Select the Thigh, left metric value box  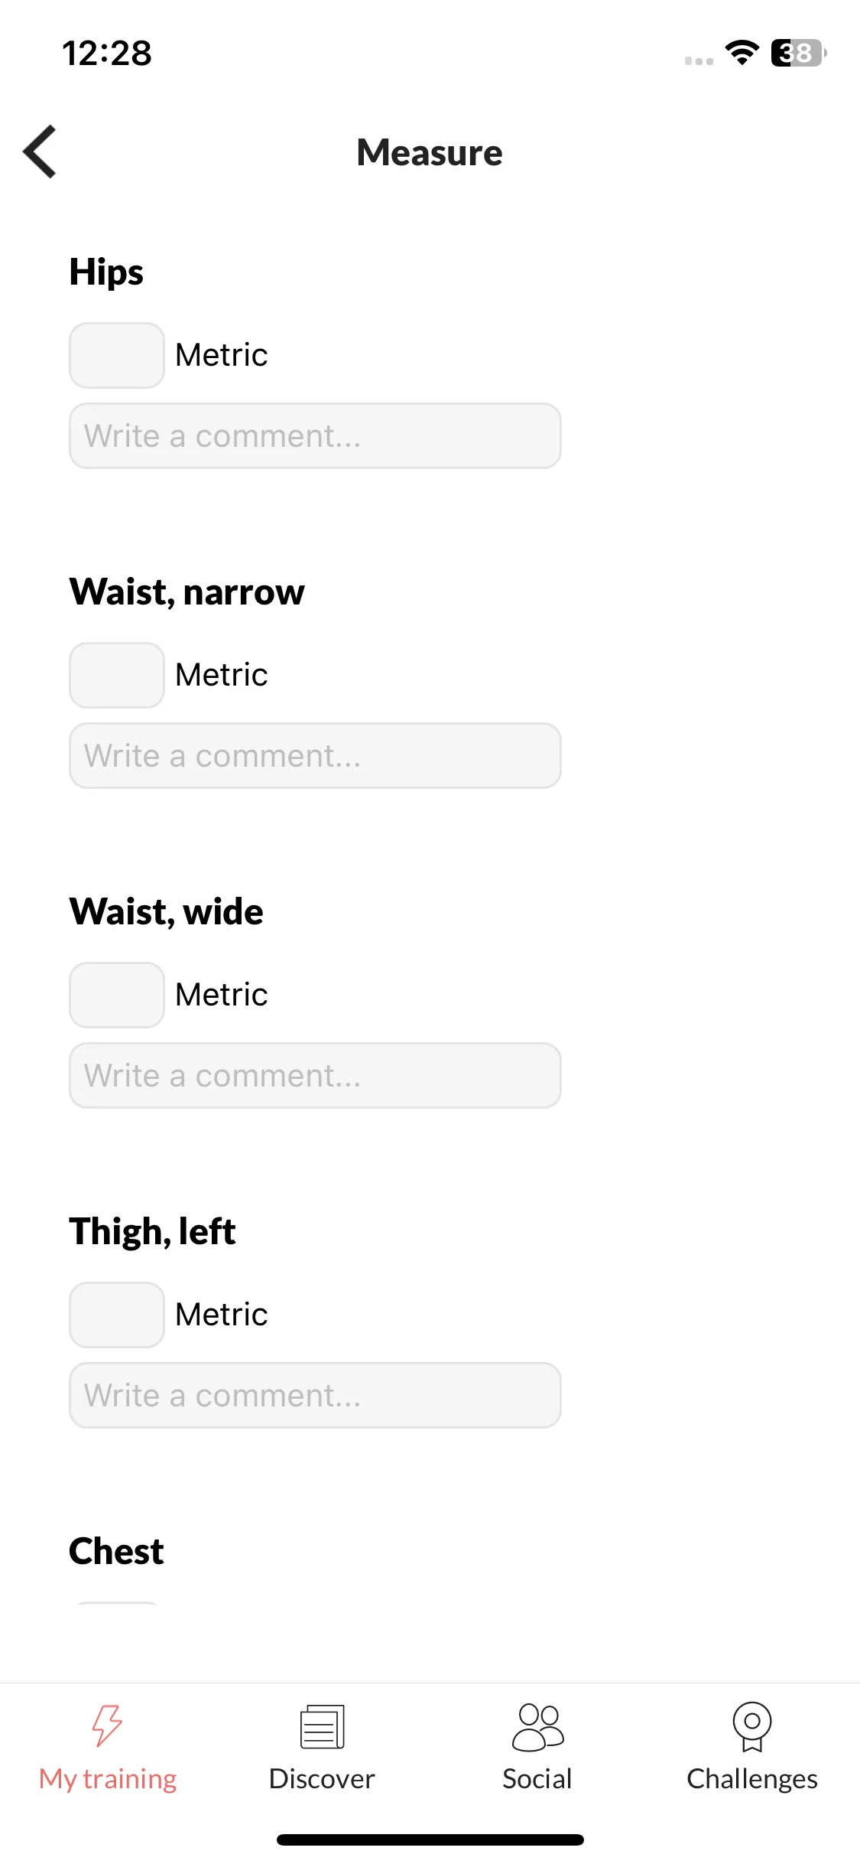click(x=117, y=1315)
